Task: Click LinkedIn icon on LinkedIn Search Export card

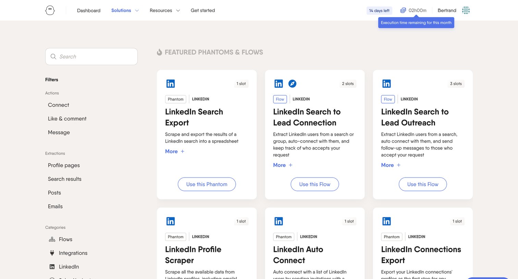Action: pos(171,84)
